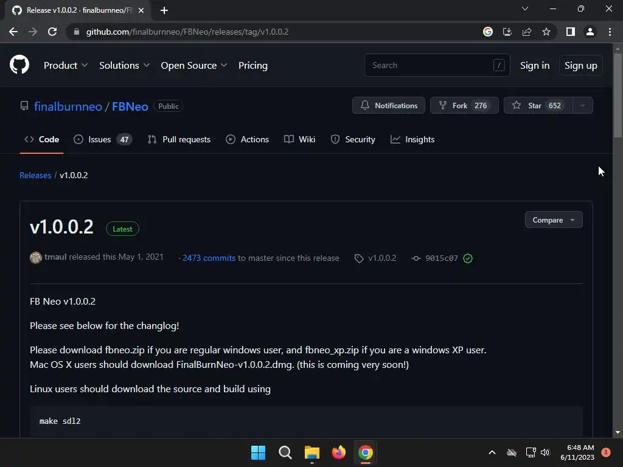Image resolution: width=623 pixels, height=467 pixels.
Task: Launch File Explorer from taskbar
Action: click(x=312, y=452)
